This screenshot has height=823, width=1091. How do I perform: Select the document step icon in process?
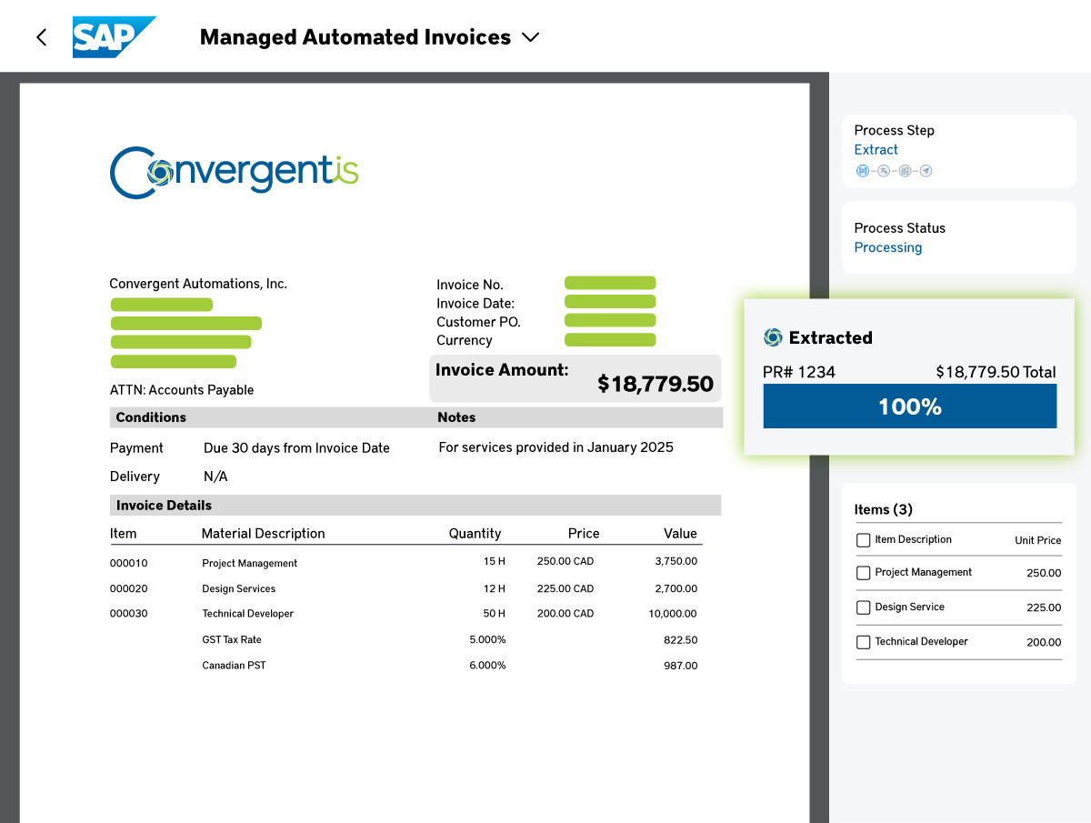coord(905,171)
